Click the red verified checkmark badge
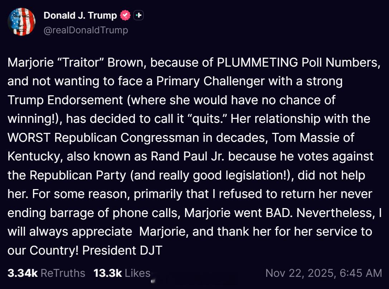The image size is (389, 289). tap(125, 15)
